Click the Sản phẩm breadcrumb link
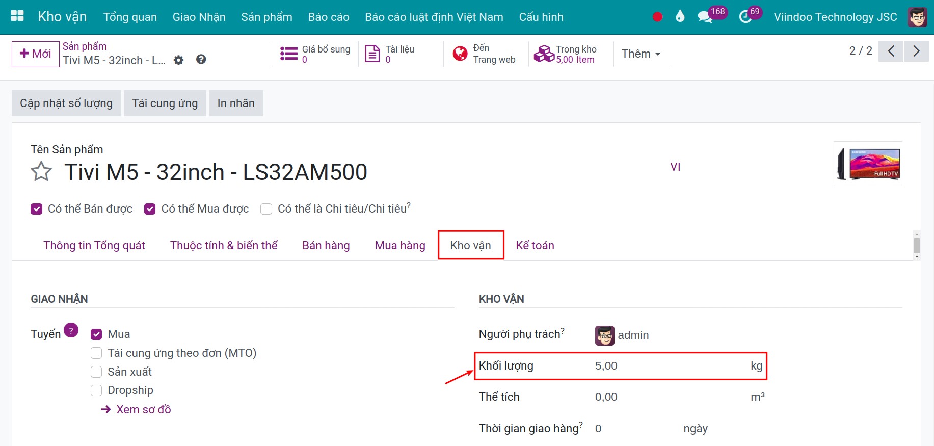 (x=85, y=46)
